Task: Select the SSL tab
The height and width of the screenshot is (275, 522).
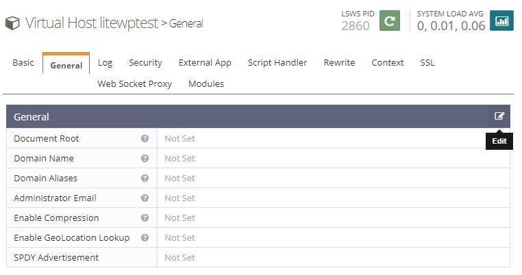Action: (x=427, y=62)
